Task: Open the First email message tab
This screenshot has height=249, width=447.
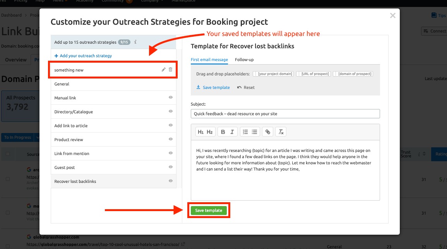Action: (x=209, y=60)
